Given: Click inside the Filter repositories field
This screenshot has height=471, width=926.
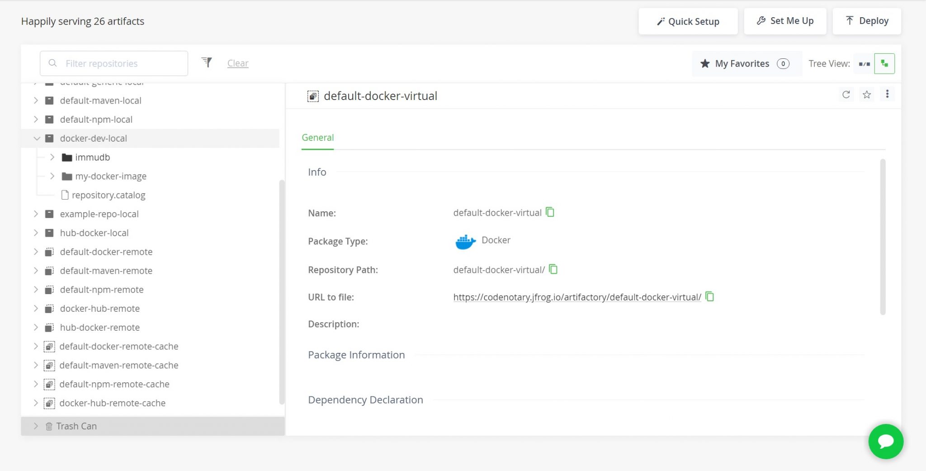Looking at the screenshot, I should (x=113, y=63).
